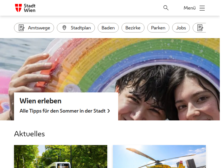
Task: Open the Amtswege quick link
Action: [x=34, y=28]
